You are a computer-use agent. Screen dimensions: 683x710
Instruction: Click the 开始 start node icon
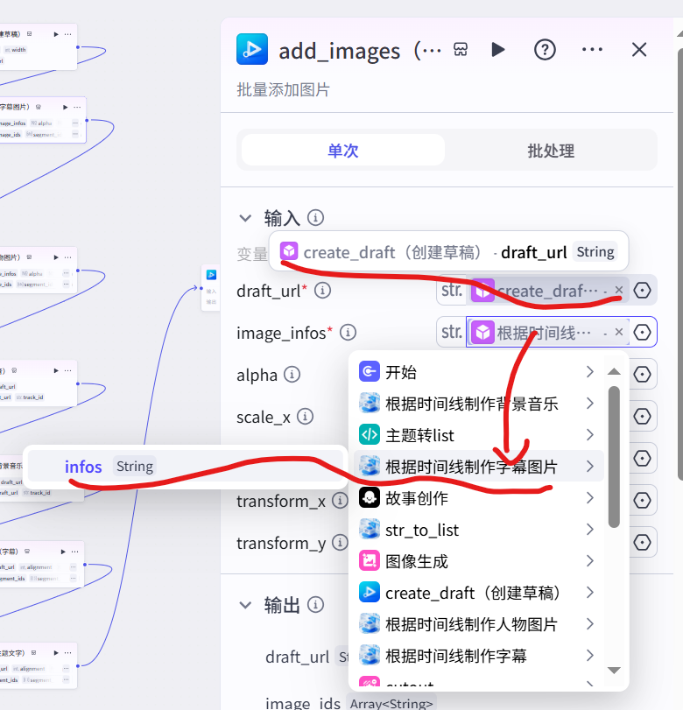[x=370, y=372]
